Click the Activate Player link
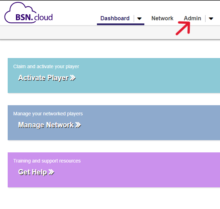The height and width of the screenshot is (209, 220). (47, 78)
